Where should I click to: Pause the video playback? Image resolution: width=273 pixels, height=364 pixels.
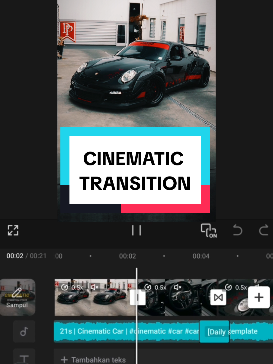coord(136,230)
